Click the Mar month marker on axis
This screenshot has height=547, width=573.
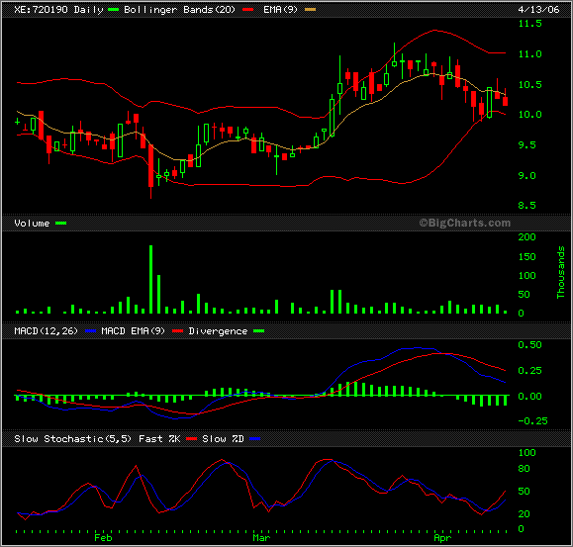point(261,538)
